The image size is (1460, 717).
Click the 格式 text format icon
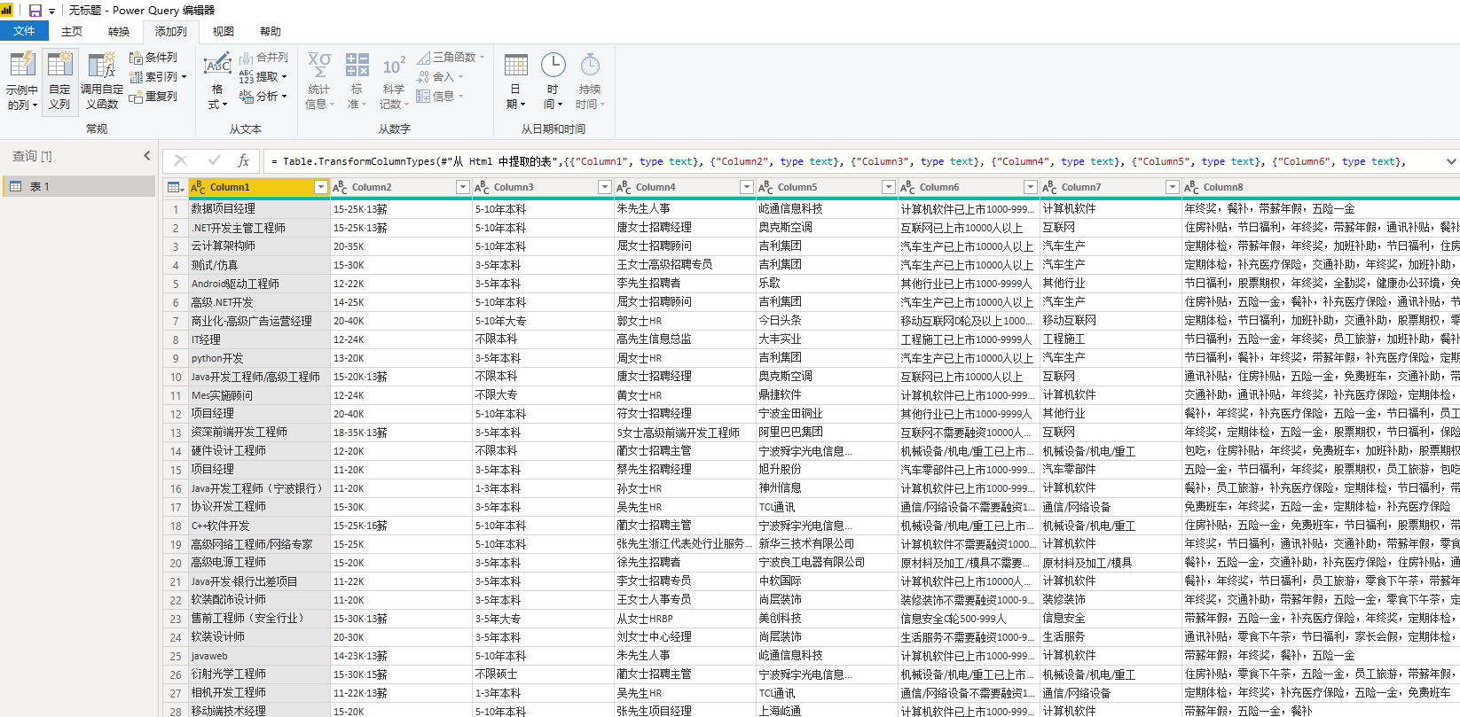(217, 65)
